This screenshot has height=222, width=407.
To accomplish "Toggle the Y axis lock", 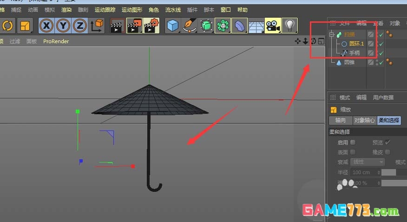I will tap(63, 26).
